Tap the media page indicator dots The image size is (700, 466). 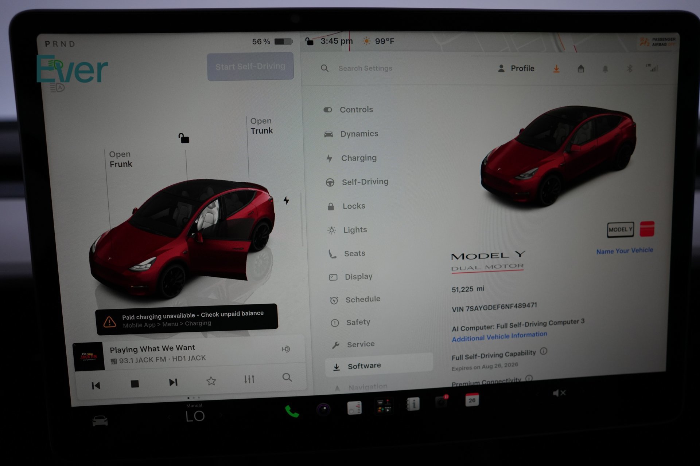[194, 398]
